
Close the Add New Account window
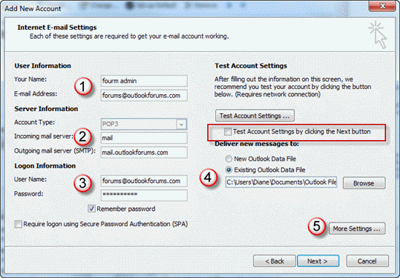(382, 6)
